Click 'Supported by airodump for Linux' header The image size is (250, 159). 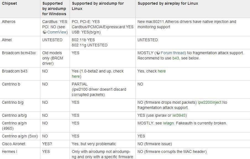pos(98,6)
